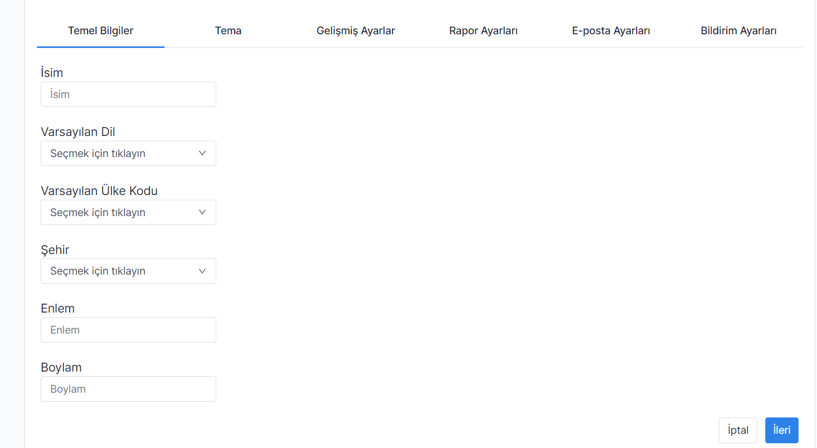Open the Gelişmiş Ayarlar tab

(355, 31)
